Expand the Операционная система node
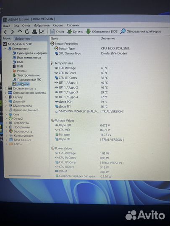Viewport: 170px width, 226px height. point(5,92)
